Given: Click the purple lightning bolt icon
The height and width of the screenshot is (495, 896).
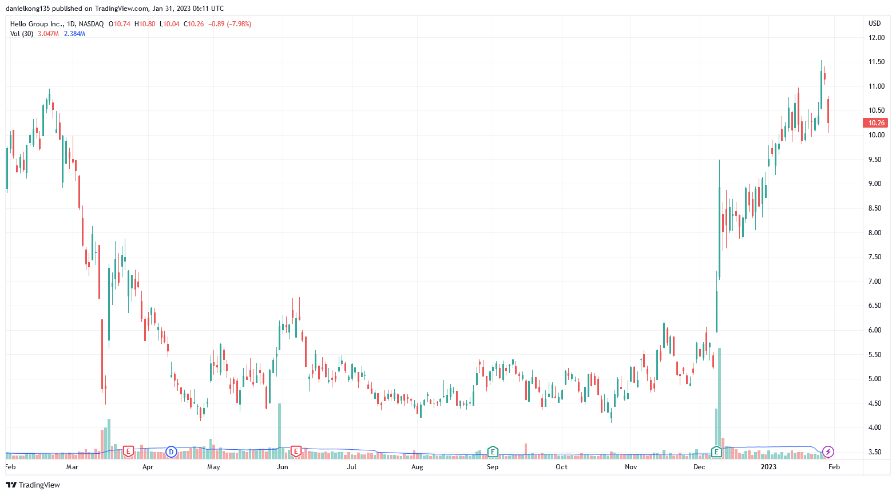Looking at the screenshot, I should [828, 452].
